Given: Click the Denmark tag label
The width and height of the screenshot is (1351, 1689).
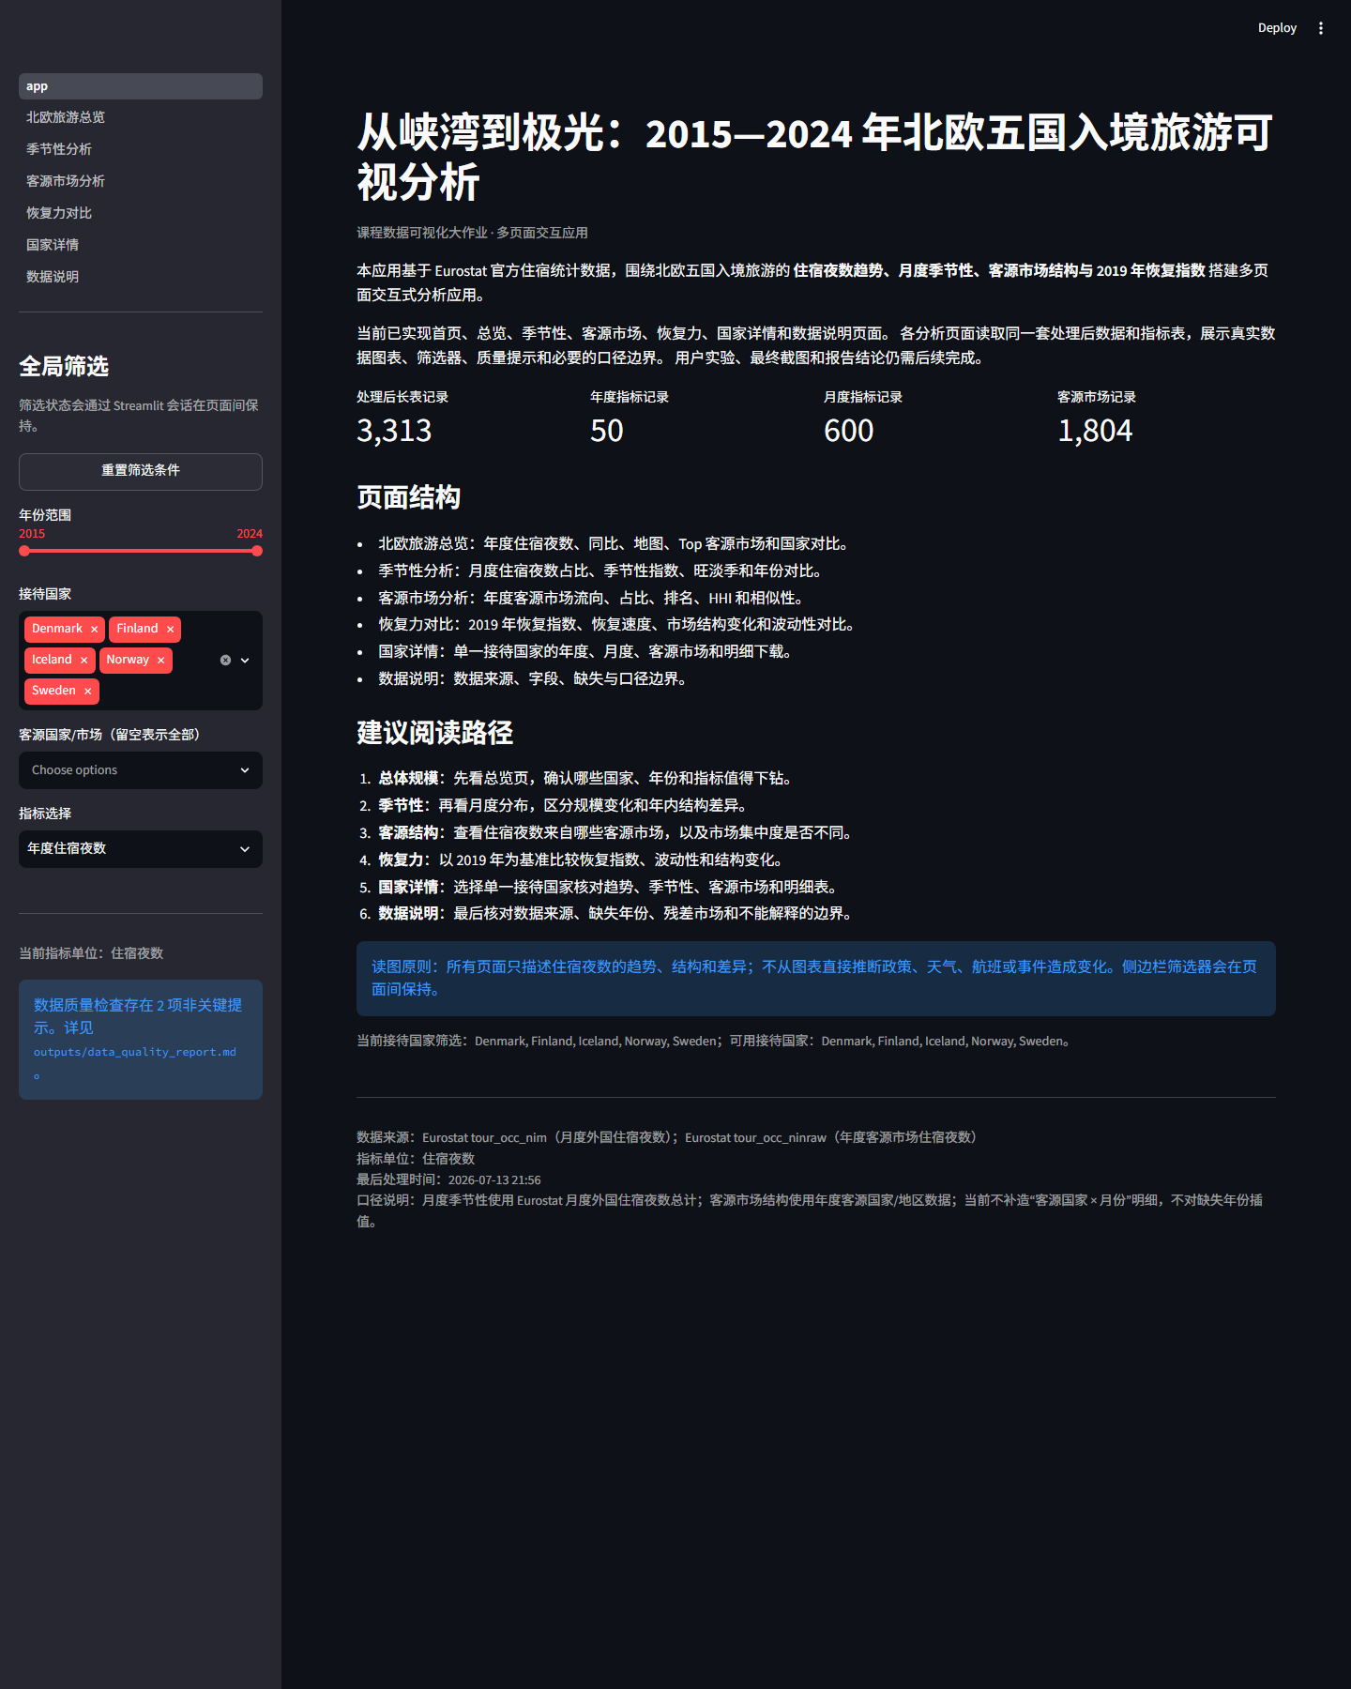Looking at the screenshot, I should pyautogui.click(x=57, y=629).
